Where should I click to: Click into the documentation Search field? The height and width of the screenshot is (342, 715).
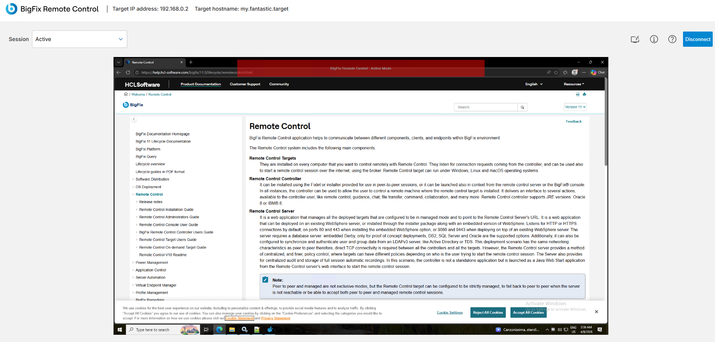pyautogui.click(x=486, y=107)
